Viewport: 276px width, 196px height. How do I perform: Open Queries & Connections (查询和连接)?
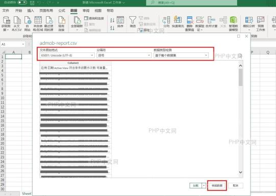coord(94,18)
